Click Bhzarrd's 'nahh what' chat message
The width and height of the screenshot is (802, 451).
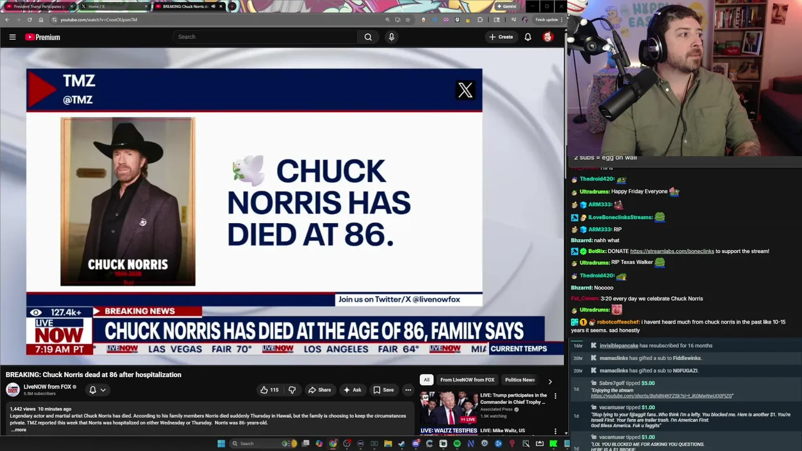(x=595, y=240)
